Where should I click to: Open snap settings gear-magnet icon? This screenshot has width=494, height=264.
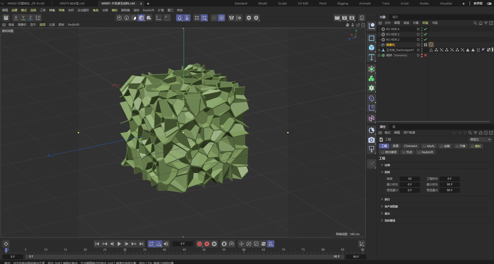(187, 18)
